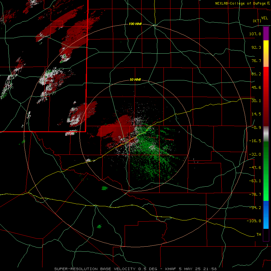This screenshot has height=271, width=271.
Task: Click the -94.2 value on velocity scale
Action: (x=255, y=208)
